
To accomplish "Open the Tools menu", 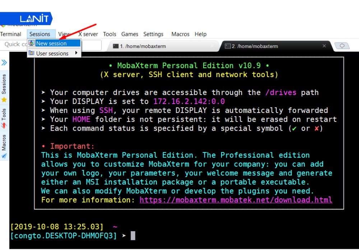I will pyautogui.click(x=109, y=34).
